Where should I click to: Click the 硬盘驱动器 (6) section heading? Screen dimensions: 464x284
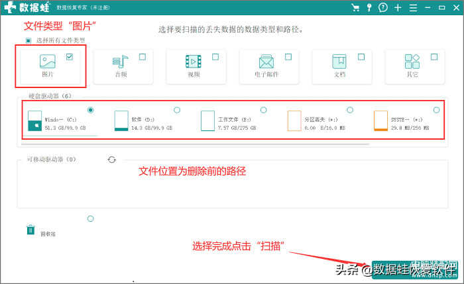point(50,96)
